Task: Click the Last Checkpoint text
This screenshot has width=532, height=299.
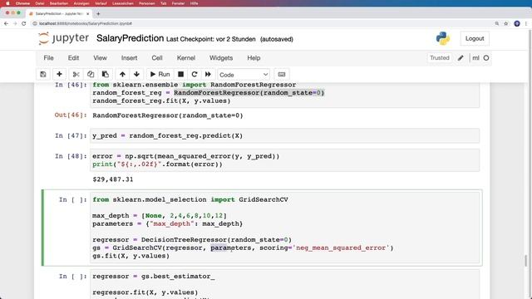Action: (210, 39)
